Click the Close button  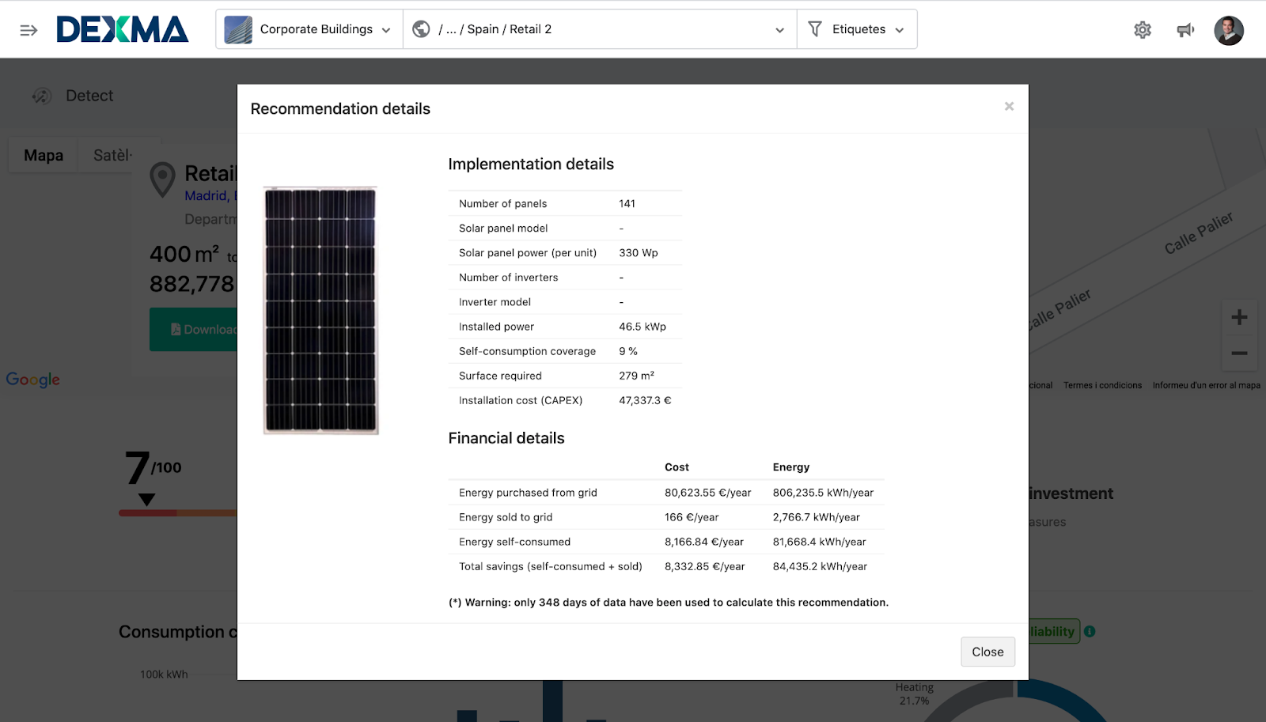click(987, 652)
